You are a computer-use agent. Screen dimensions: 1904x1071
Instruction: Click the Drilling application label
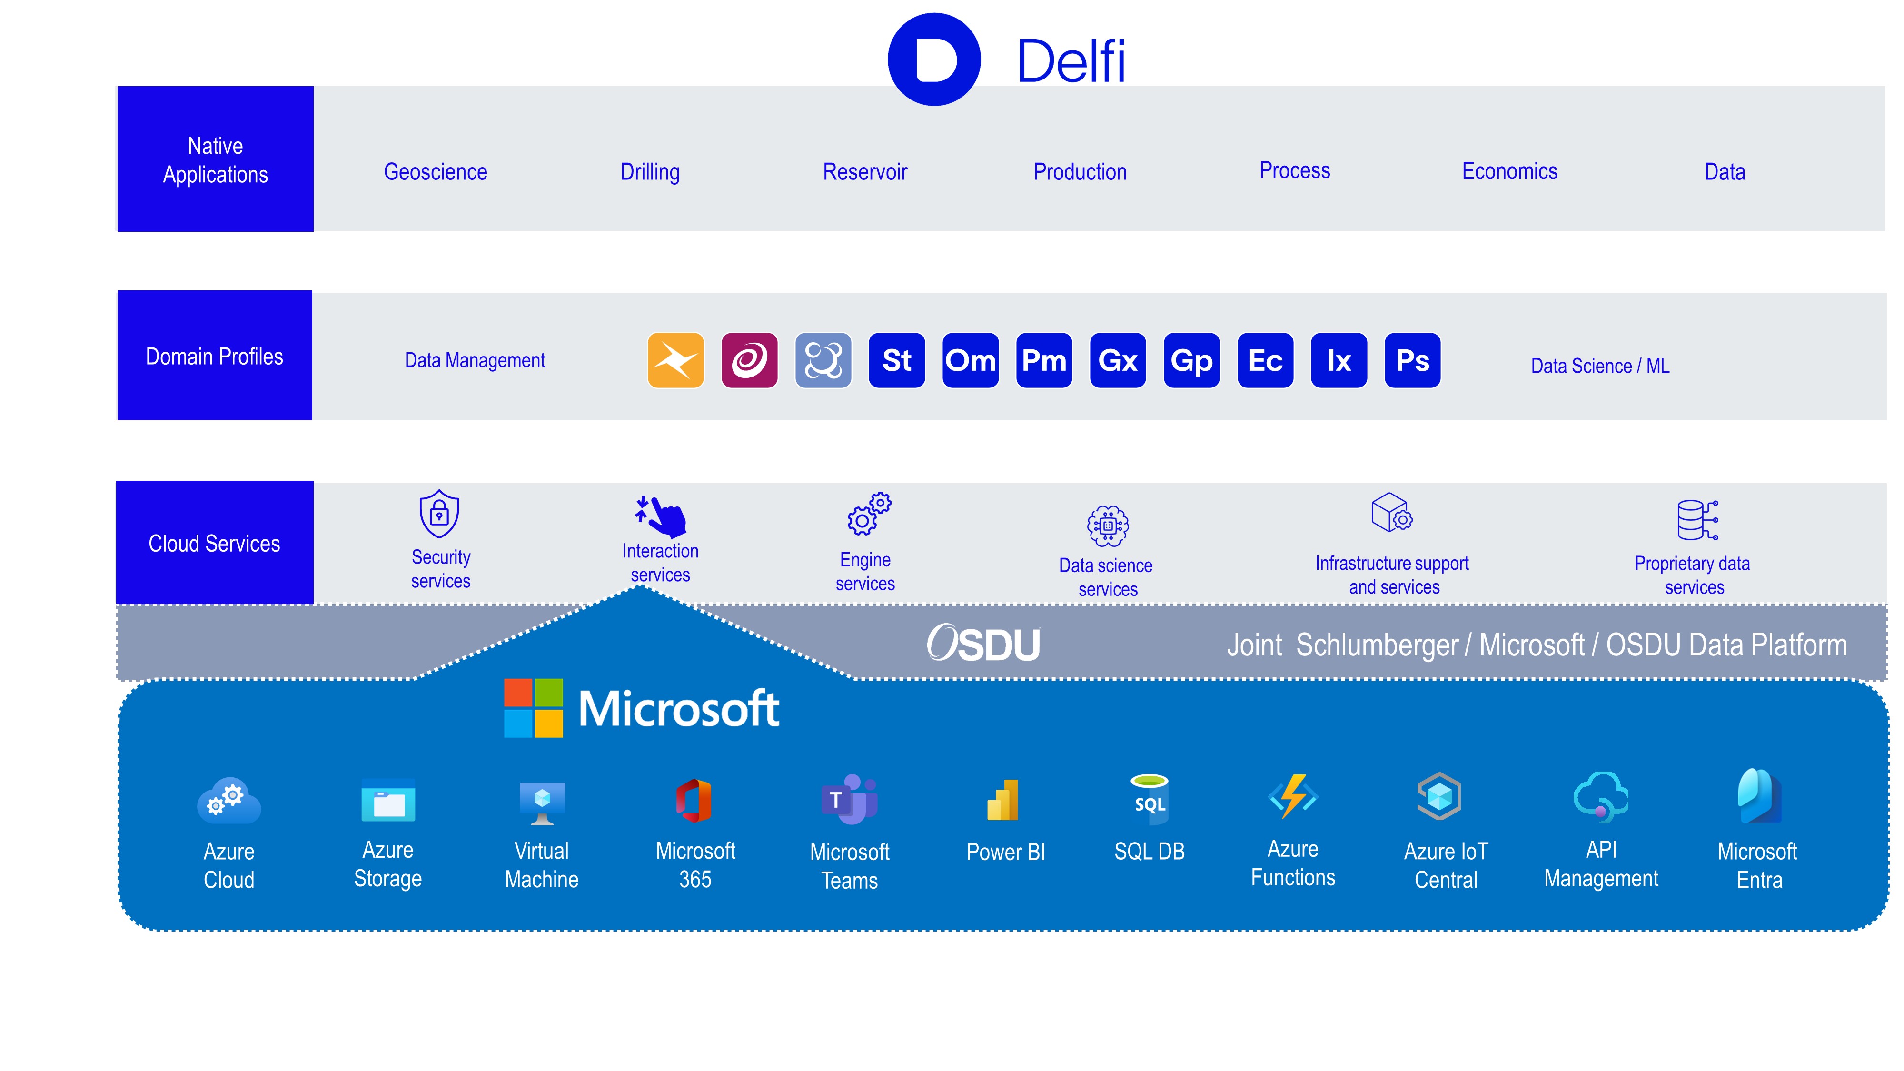[650, 171]
